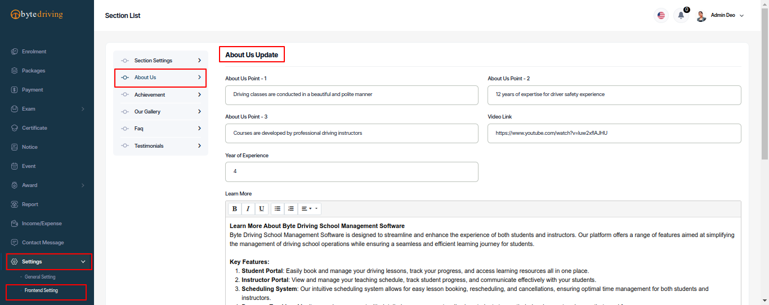Click chevron next to Faq

pyautogui.click(x=199, y=129)
